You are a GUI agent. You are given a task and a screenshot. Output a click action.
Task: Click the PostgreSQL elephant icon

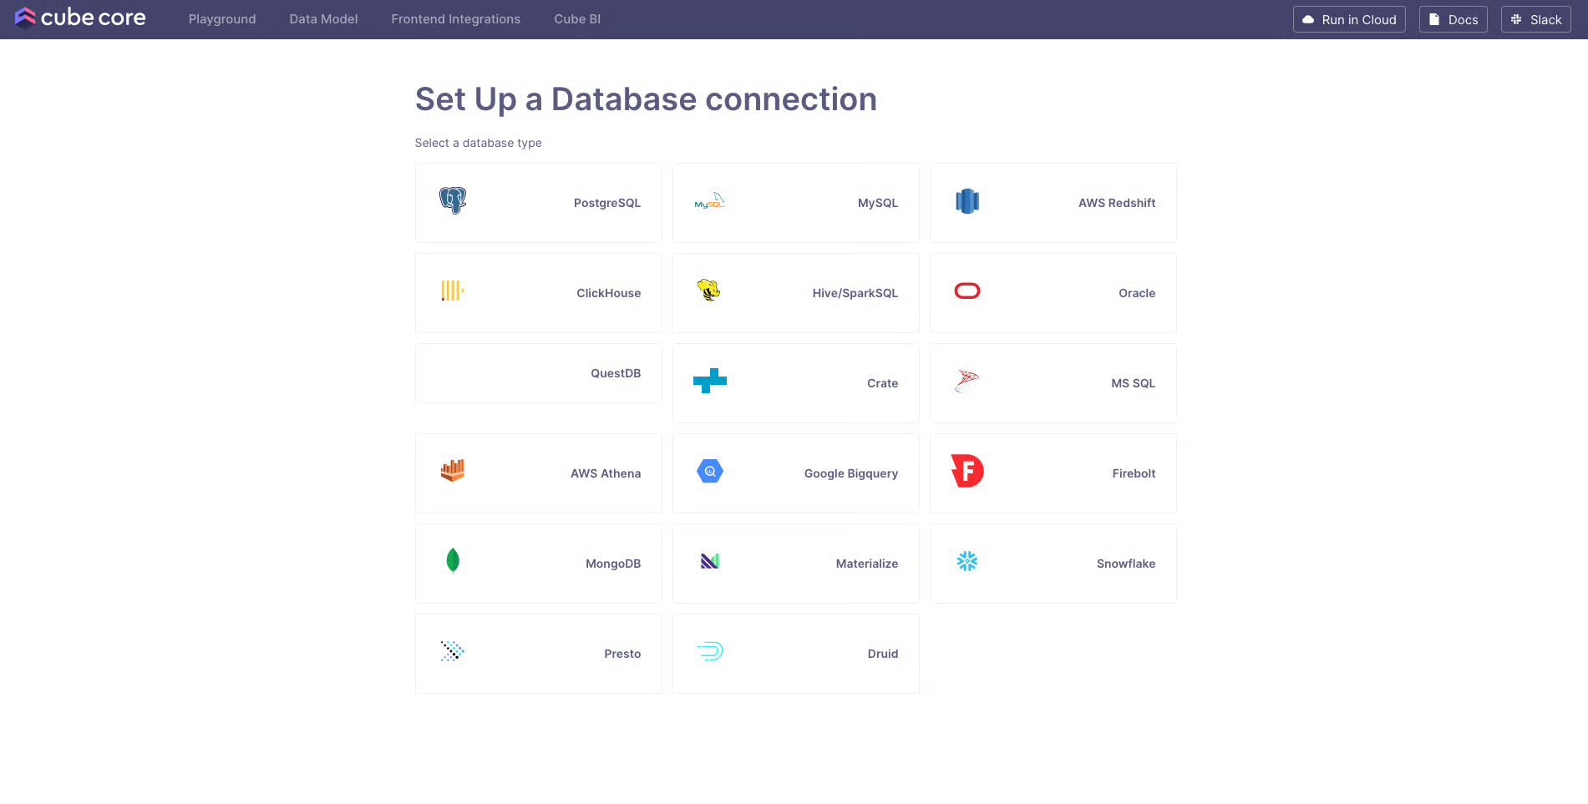(x=453, y=201)
